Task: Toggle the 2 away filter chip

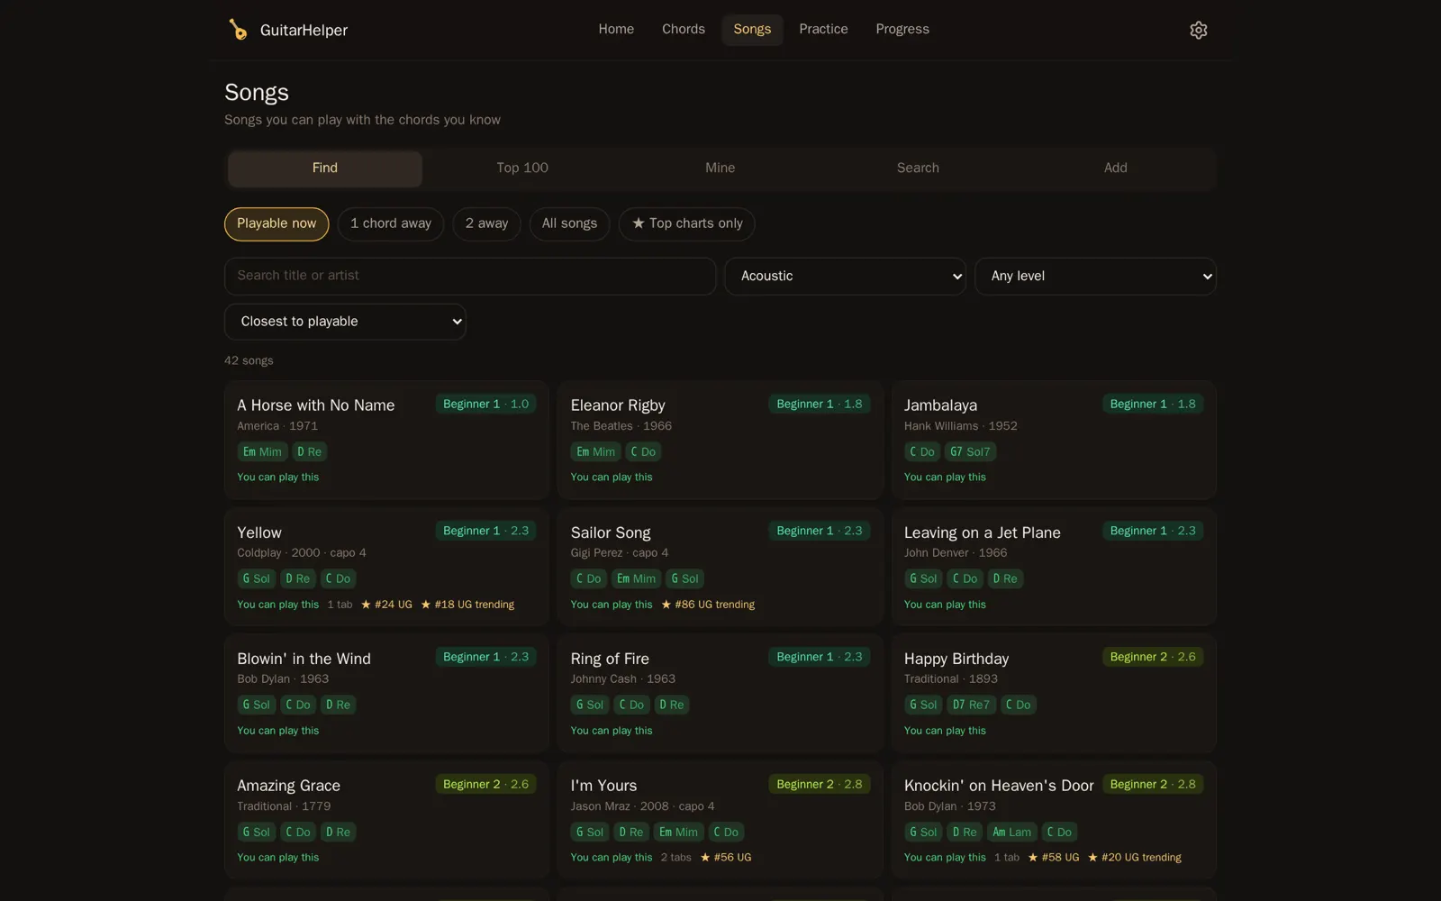Action: point(486,223)
